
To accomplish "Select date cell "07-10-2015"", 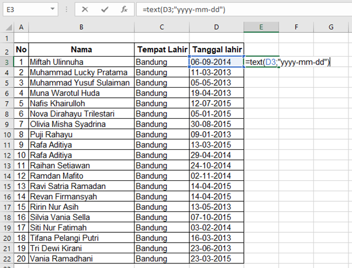I will pyautogui.click(x=216, y=217).
